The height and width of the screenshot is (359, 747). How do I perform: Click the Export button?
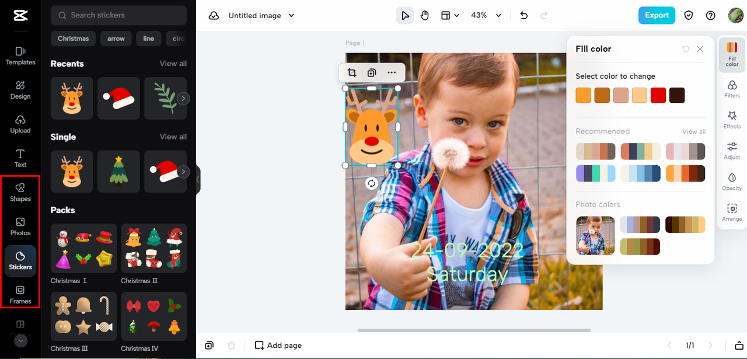pos(657,15)
